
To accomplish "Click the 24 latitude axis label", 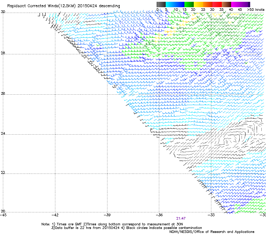I will [x=3, y=134].
